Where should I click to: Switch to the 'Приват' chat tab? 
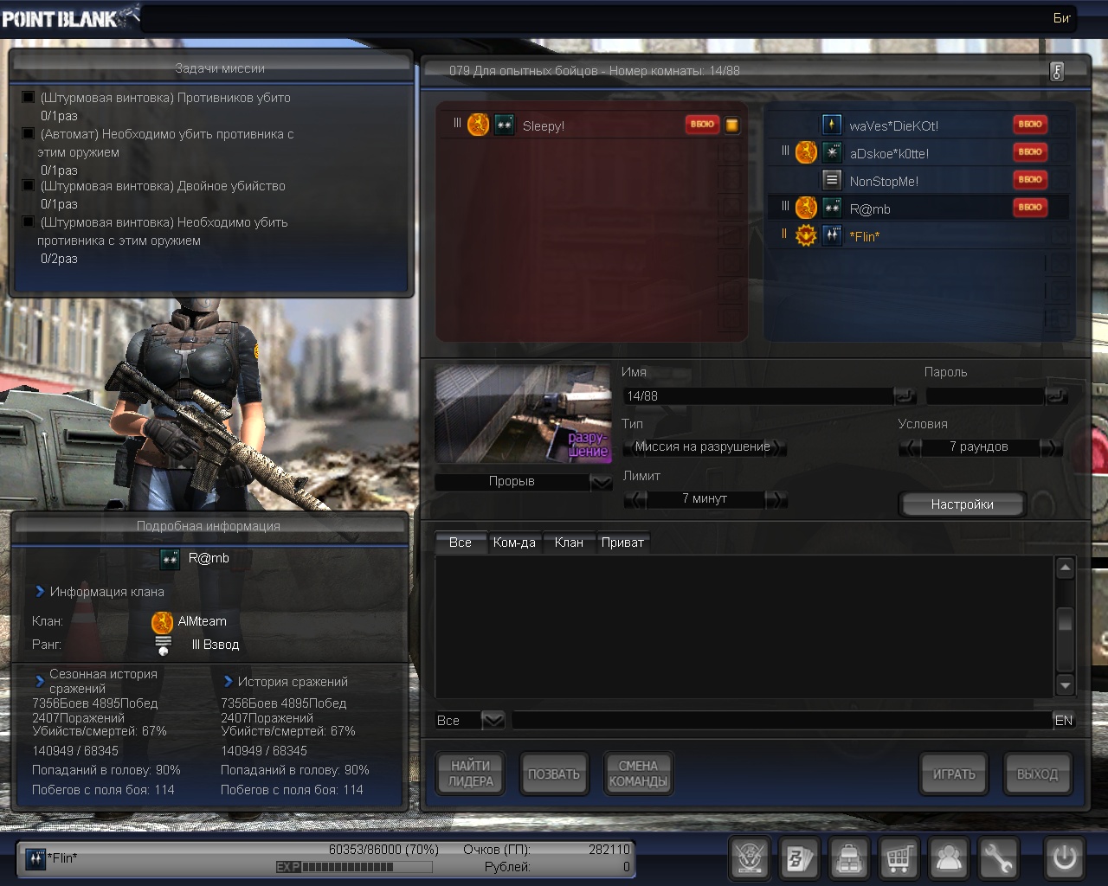[x=622, y=543]
